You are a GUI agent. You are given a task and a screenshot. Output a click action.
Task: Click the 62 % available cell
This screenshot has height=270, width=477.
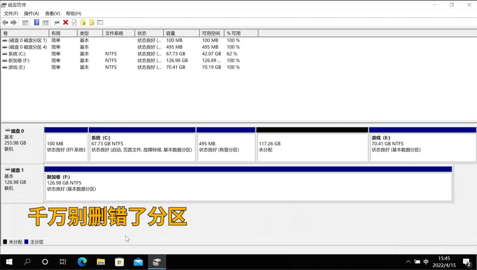coord(232,54)
